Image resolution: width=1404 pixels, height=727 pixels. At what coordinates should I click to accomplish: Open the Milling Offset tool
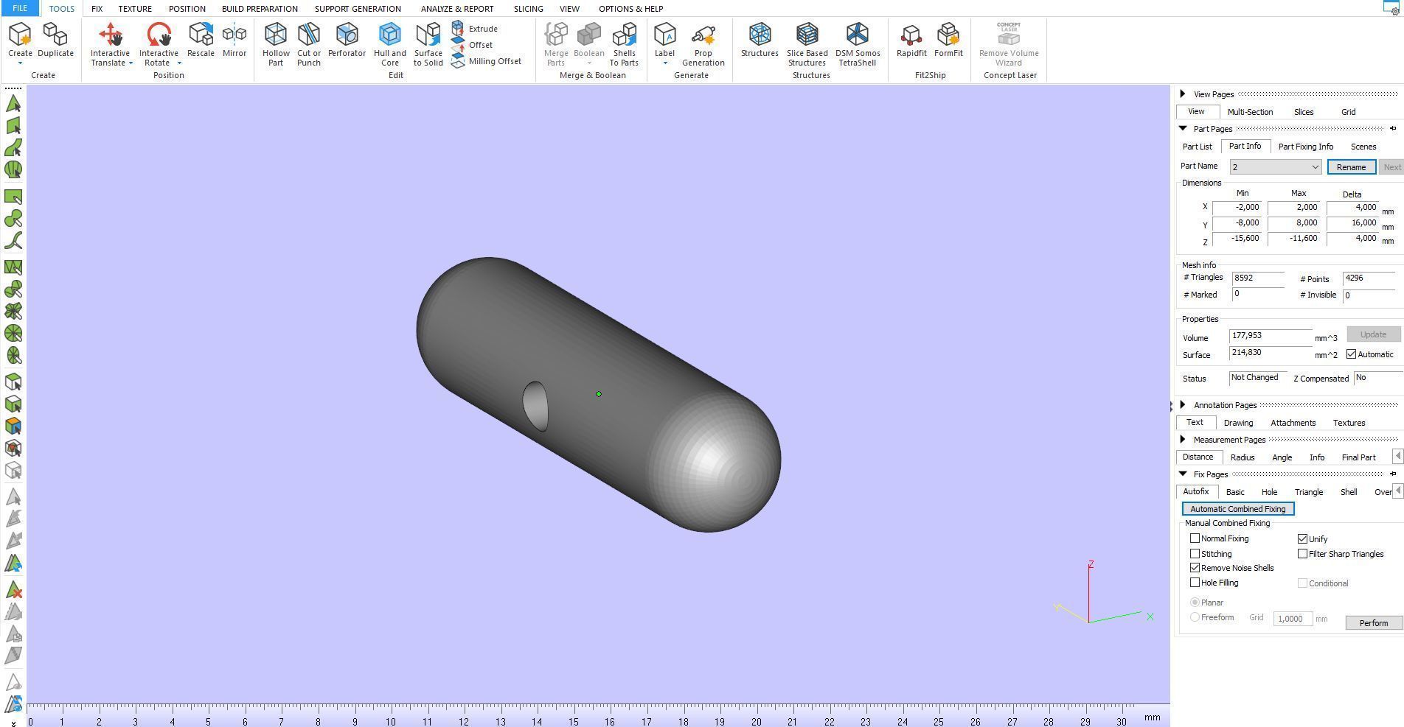tap(487, 61)
